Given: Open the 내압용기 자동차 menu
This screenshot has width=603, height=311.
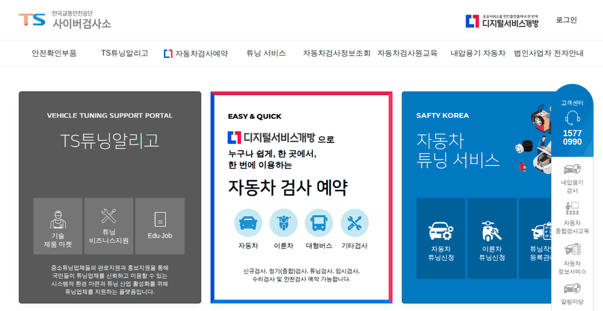Looking at the screenshot, I should pos(478,53).
